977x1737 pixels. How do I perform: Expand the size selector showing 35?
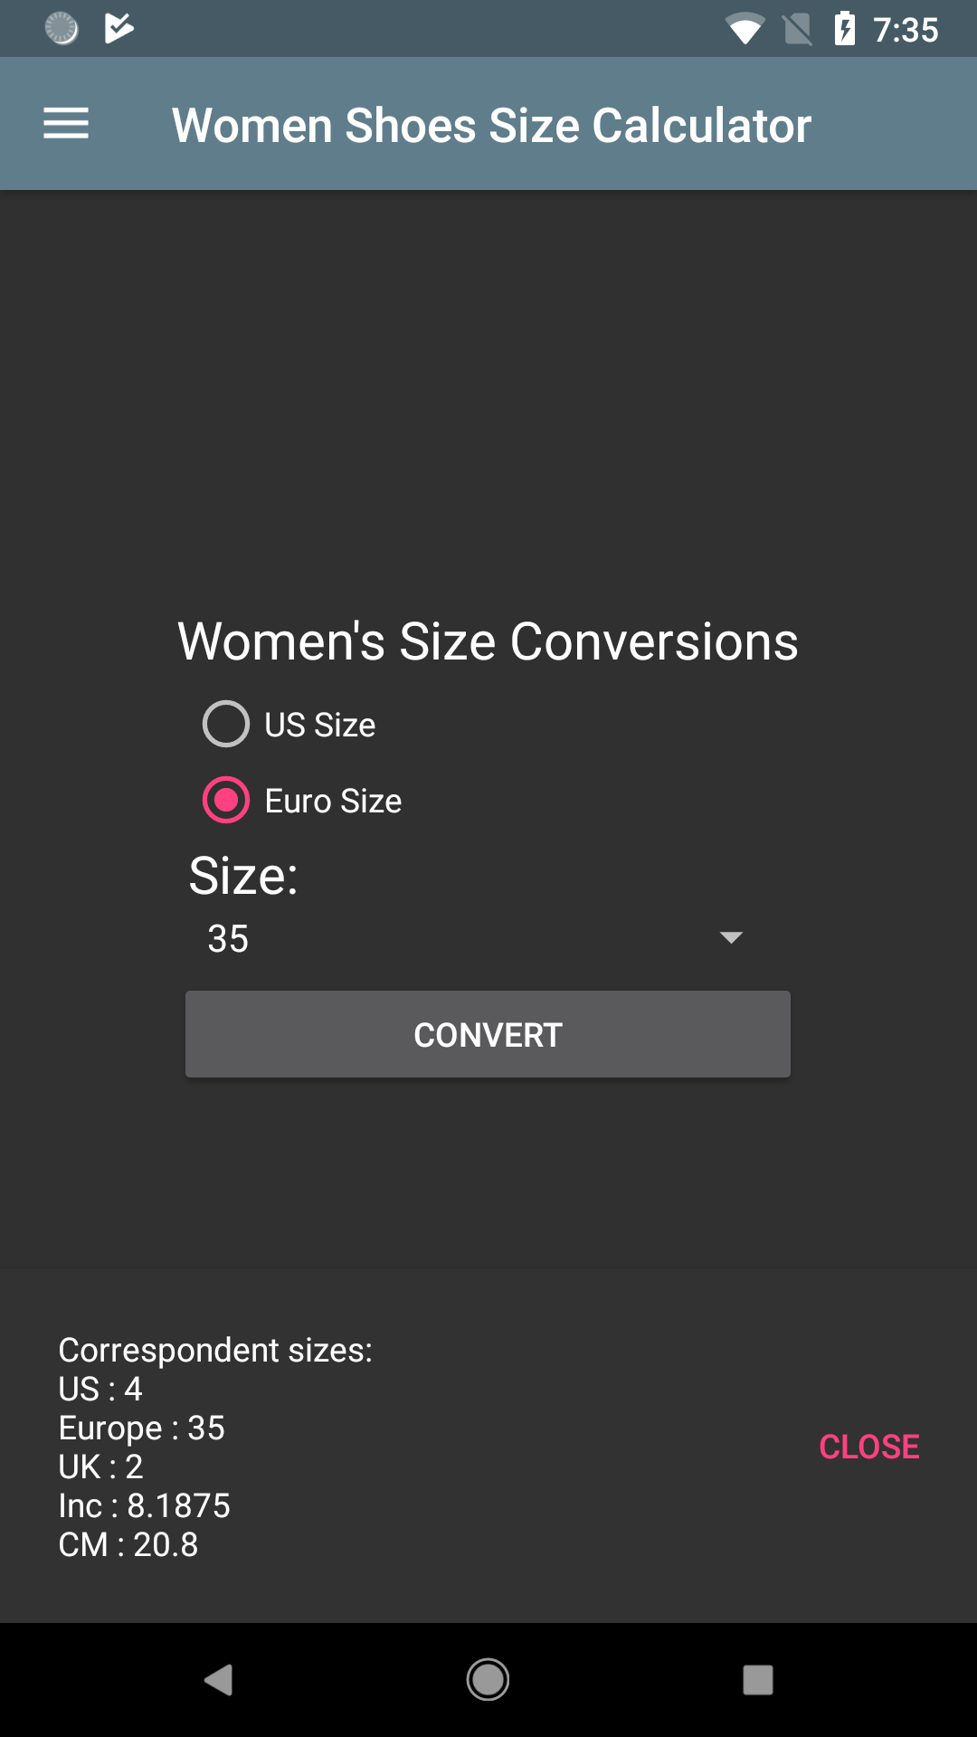pyautogui.click(x=488, y=938)
